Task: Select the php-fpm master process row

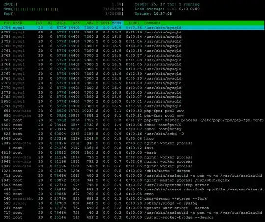Action: [132, 120]
